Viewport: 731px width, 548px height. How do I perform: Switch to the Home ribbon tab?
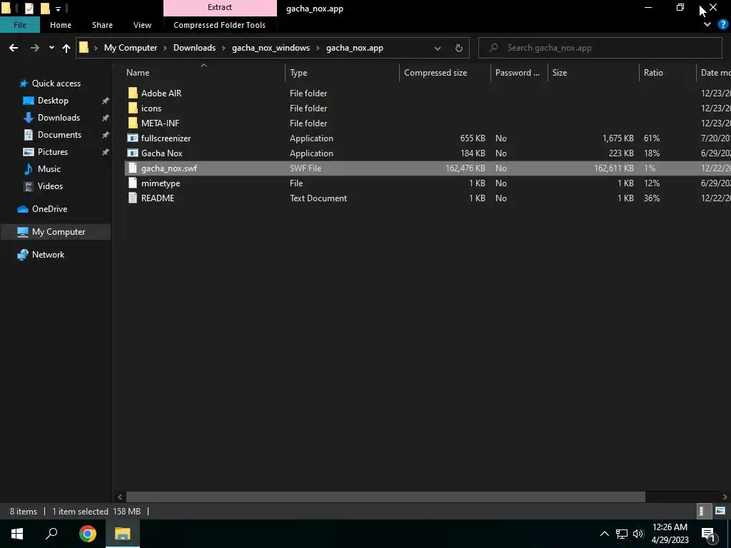[x=61, y=25]
